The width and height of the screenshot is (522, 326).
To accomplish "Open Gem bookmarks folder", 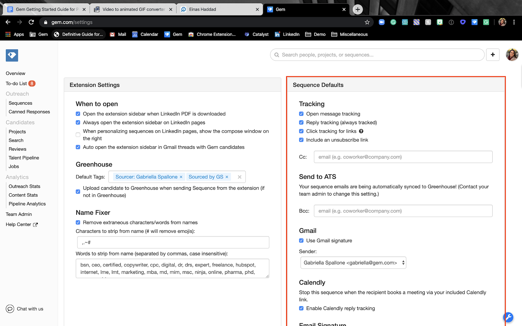I will [39, 34].
